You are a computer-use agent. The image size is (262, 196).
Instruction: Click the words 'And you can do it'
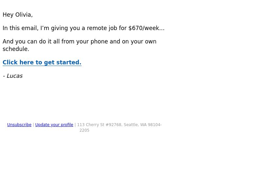tap(27, 41)
